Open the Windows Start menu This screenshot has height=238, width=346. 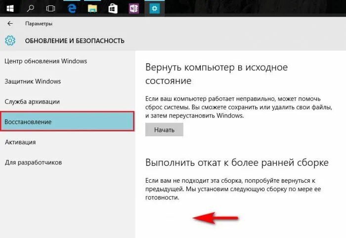pos(10,8)
